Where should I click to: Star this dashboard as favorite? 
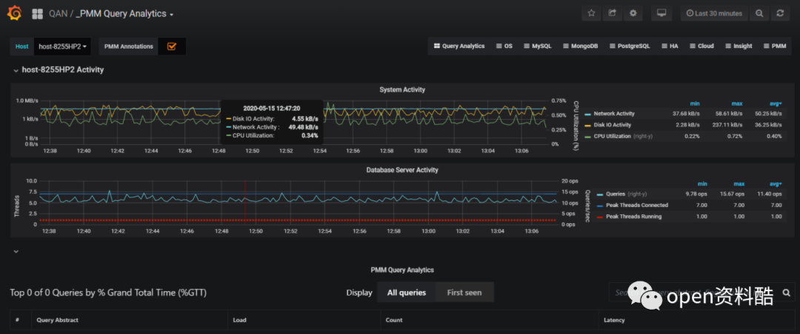591,13
